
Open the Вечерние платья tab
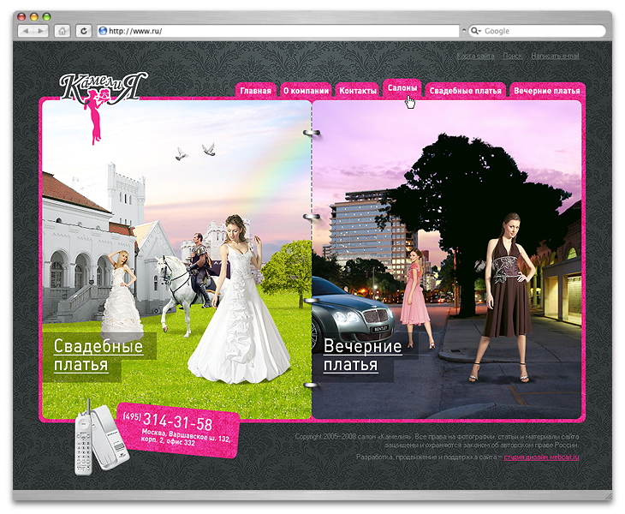[x=546, y=91]
